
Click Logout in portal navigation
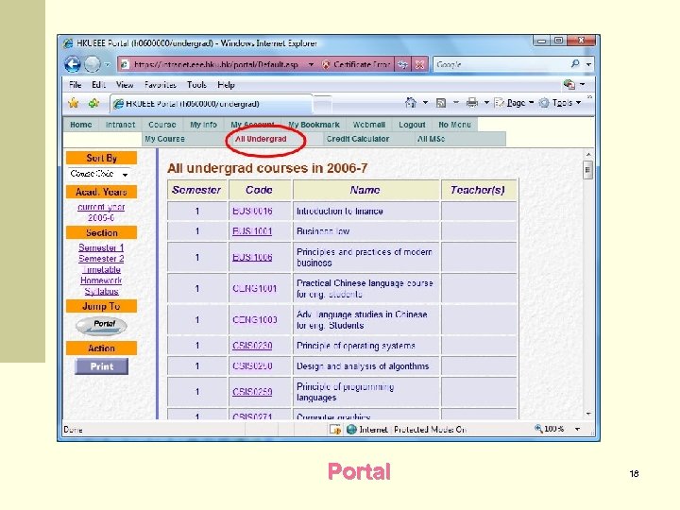point(412,125)
